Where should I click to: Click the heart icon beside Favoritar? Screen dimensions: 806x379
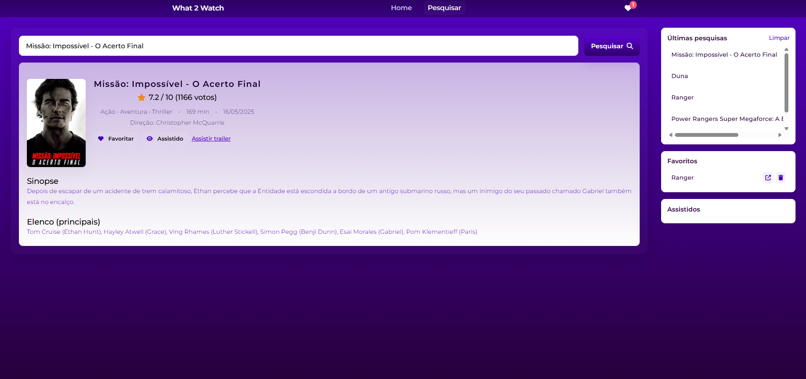pos(101,139)
